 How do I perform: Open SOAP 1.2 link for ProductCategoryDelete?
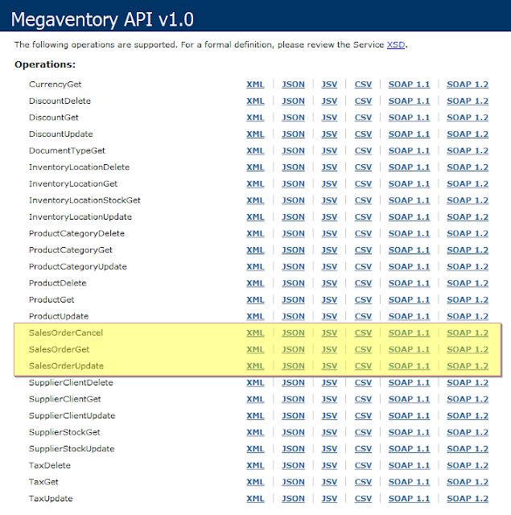[x=468, y=233]
